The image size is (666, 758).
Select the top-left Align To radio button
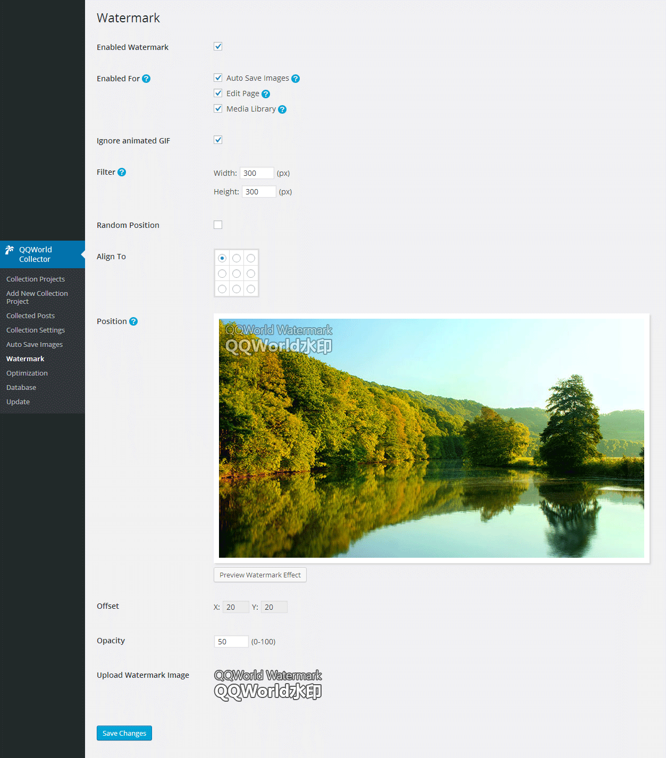[x=222, y=258]
